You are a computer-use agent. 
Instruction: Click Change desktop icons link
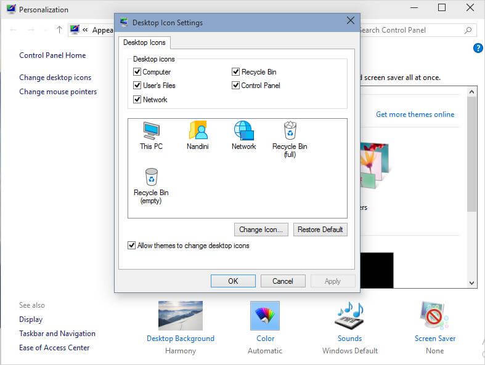pyautogui.click(x=55, y=78)
